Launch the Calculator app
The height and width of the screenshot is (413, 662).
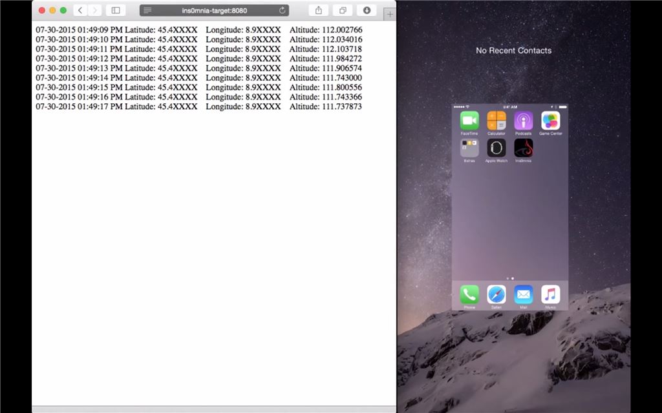click(496, 121)
